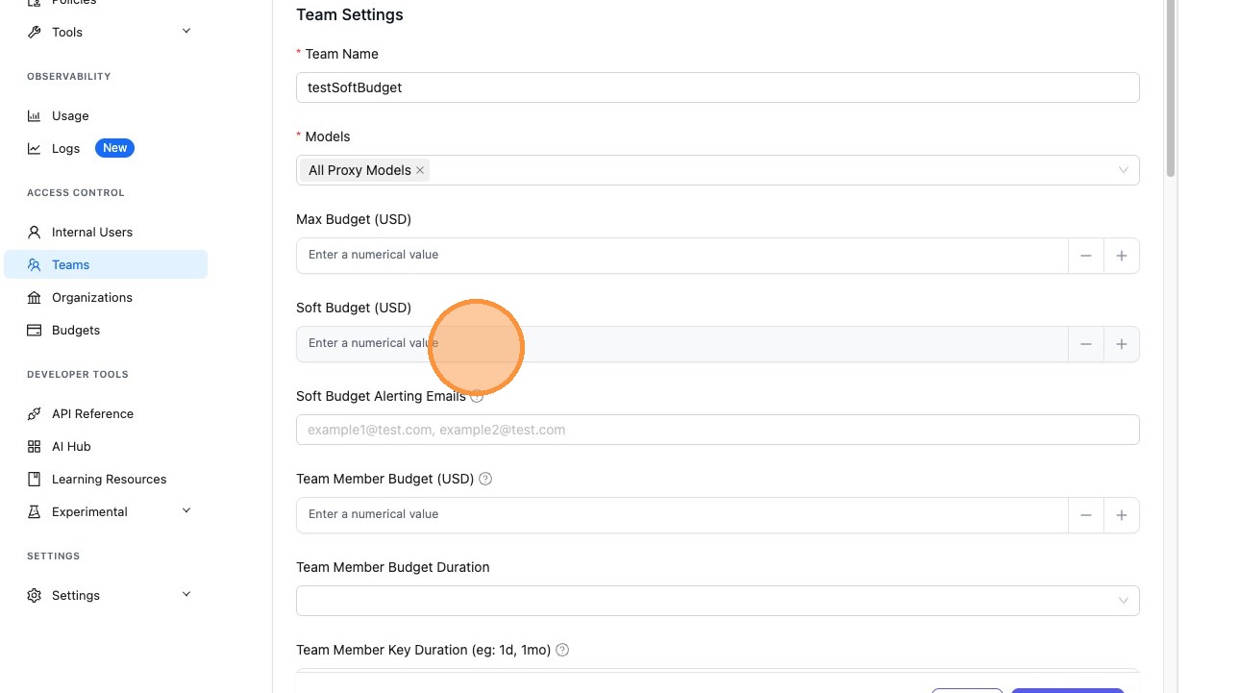Click the Usage bar chart icon

(x=35, y=116)
